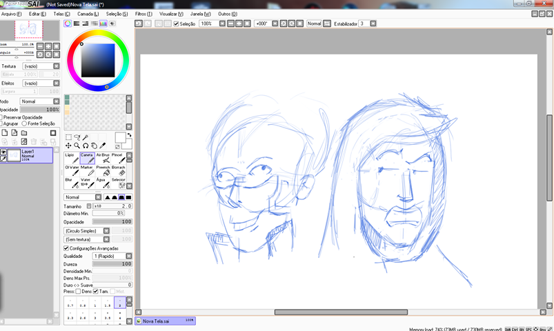This screenshot has height=331, width=554.
Task: Uncheck Configurações Avançadas checkbox
Action: pos(66,248)
